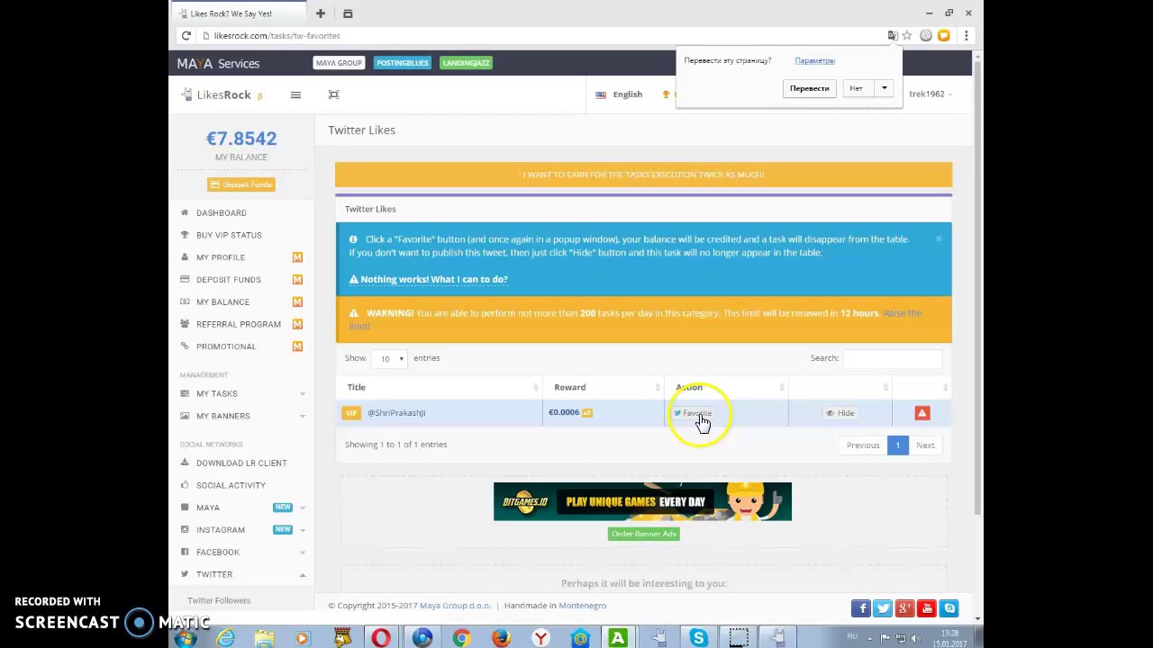
Task: Click the gray round extension icon
Action: tap(925, 36)
